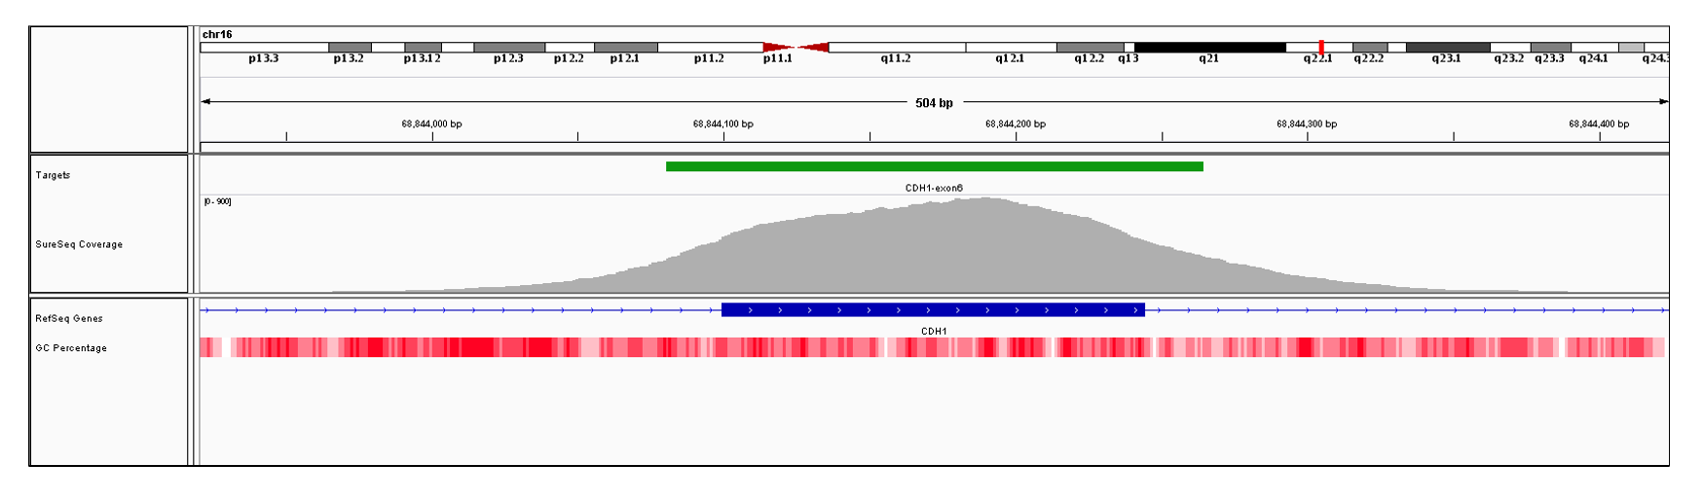
Task: Click the 504 bp span label
Action: click(934, 102)
